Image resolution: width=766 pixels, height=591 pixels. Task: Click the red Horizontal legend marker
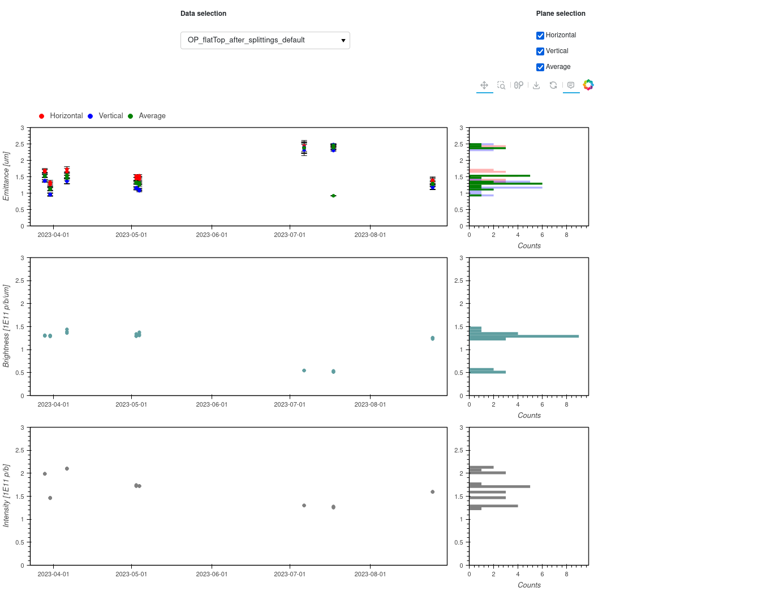click(x=41, y=116)
